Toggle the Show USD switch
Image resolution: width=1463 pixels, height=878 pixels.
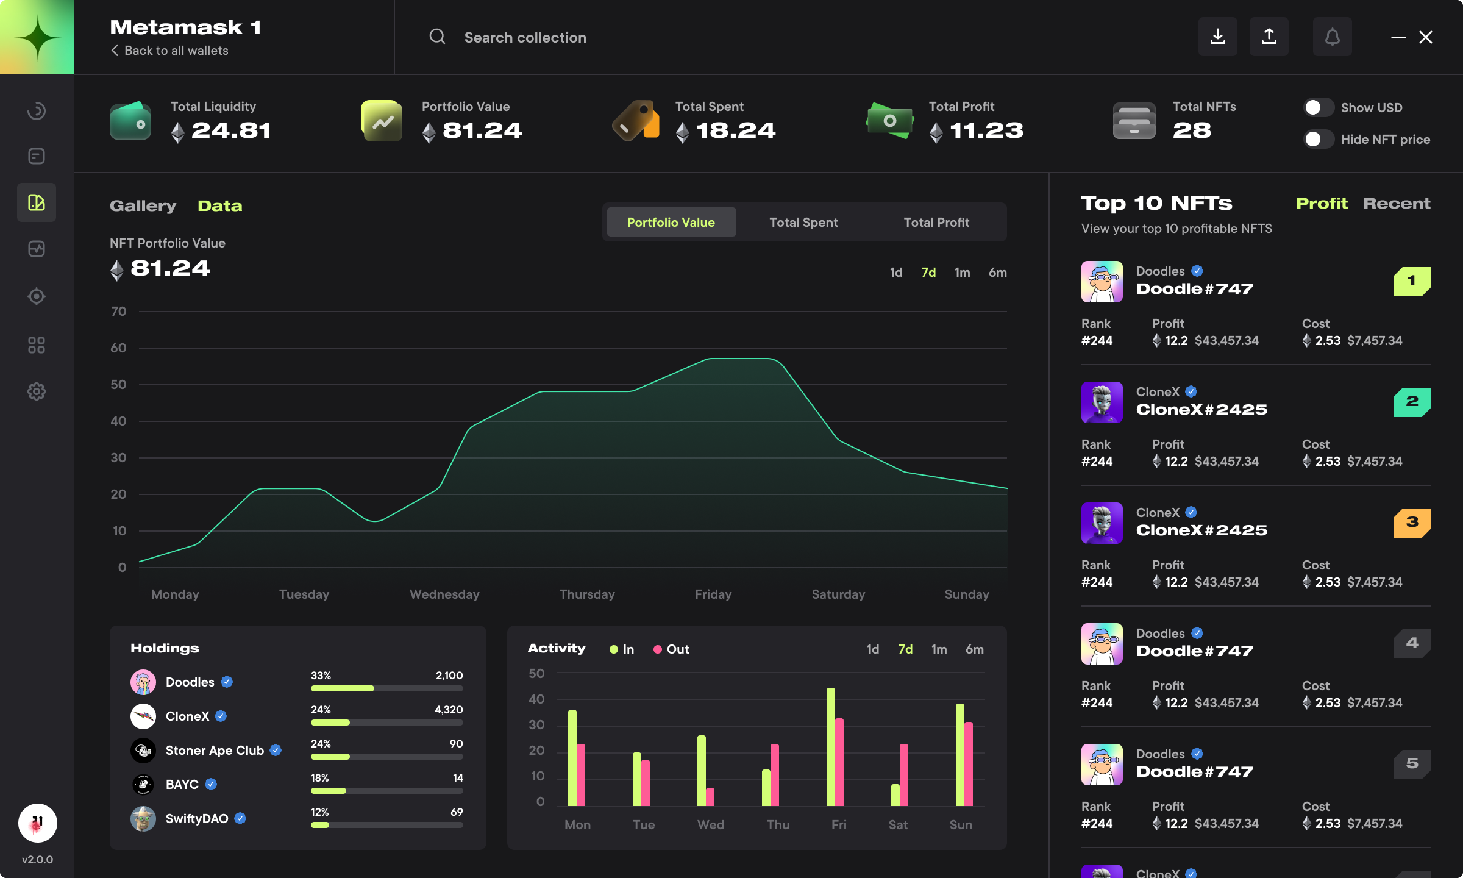(x=1319, y=107)
